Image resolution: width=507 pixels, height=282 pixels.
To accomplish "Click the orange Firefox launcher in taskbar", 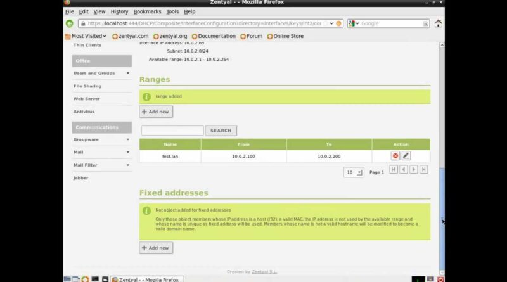I will pyautogui.click(x=86, y=279).
